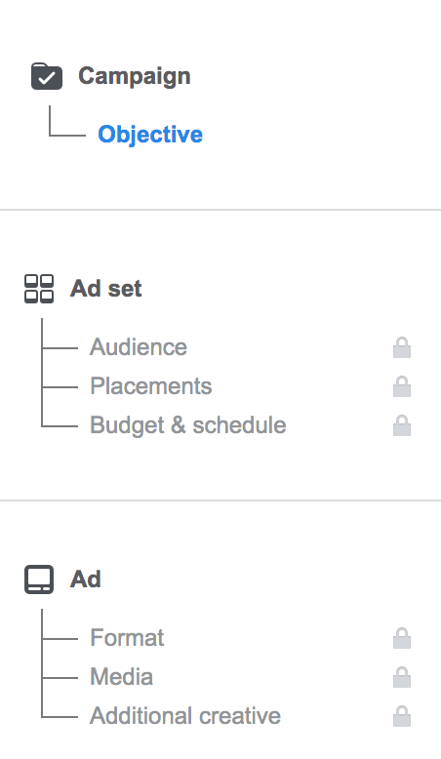This screenshot has height=759, width=441.
Task: Go to the Audience step
Action: pos(139,347)
